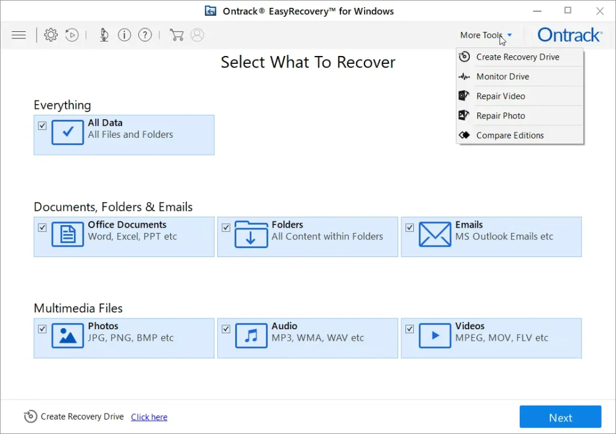Click the shopping cart buy icon

176,35
